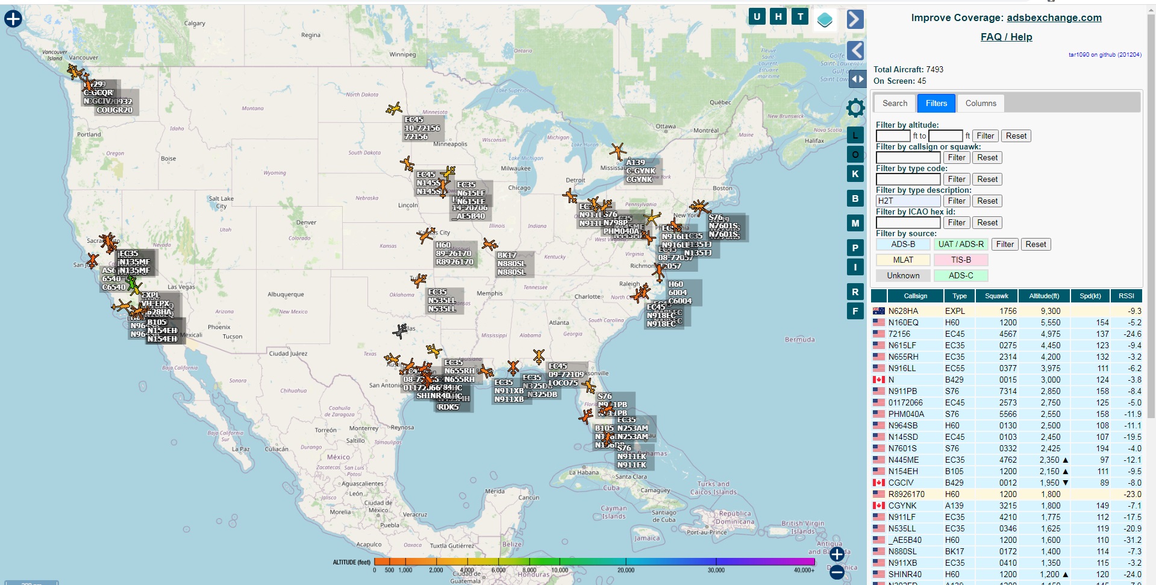Toggle the ADS-B source filter
This screenshot has width=1156, height=585.
903,244
